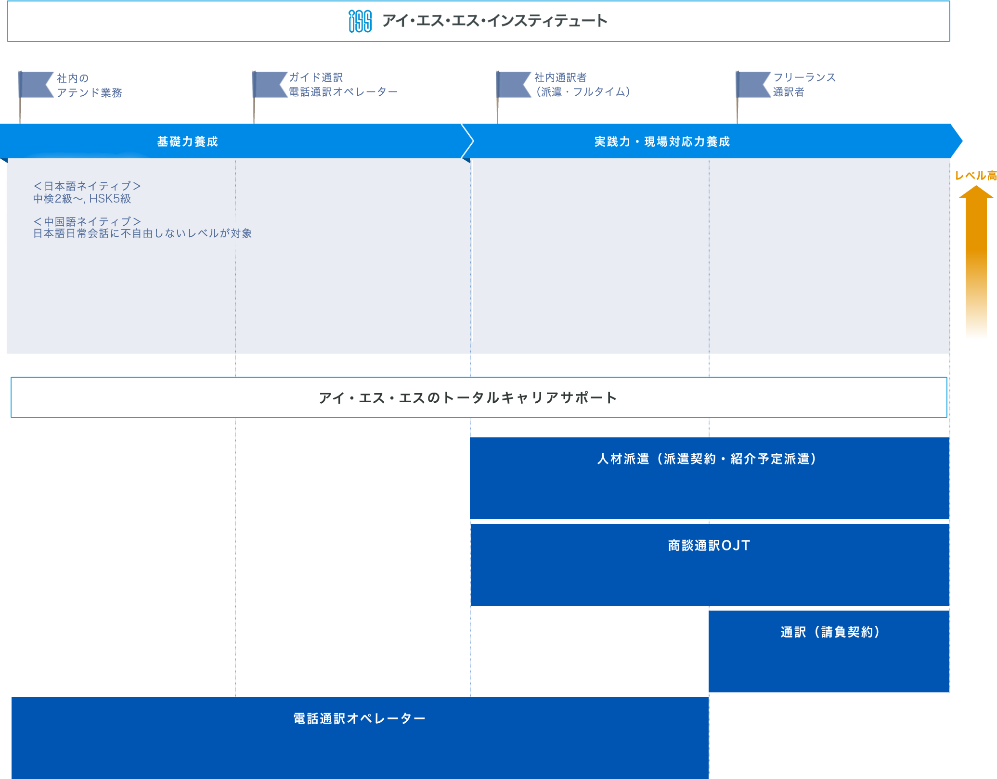Click the flag icon beside フリーランス通訳者
The image size is (997, 779).
(x=753, y=96)
